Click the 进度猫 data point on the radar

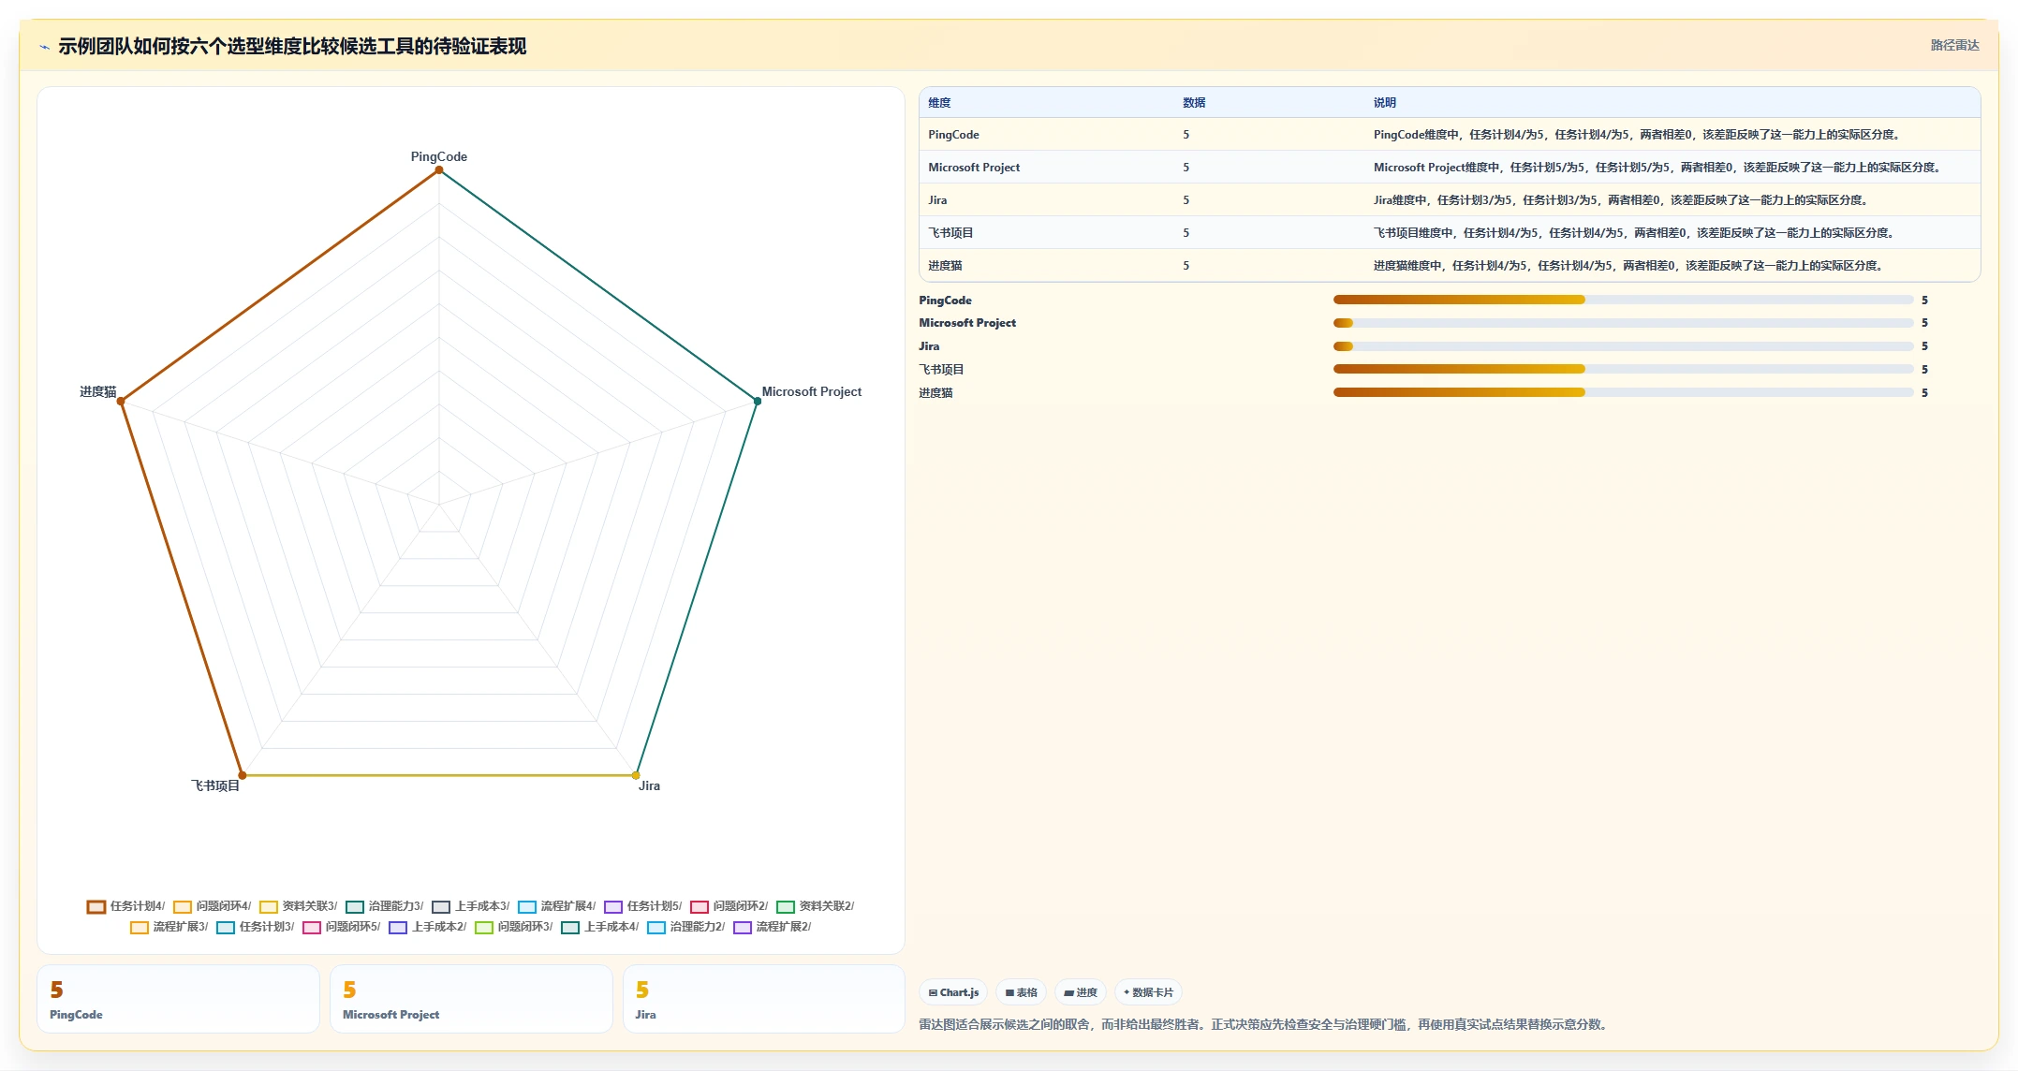tap(121, 401)
